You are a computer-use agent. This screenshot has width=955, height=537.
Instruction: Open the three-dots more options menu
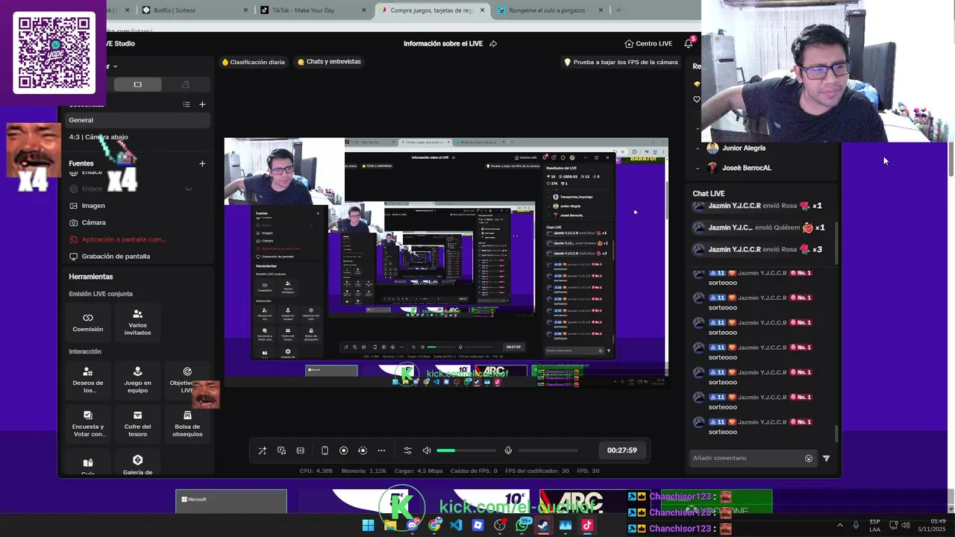(x=381, y=450)
